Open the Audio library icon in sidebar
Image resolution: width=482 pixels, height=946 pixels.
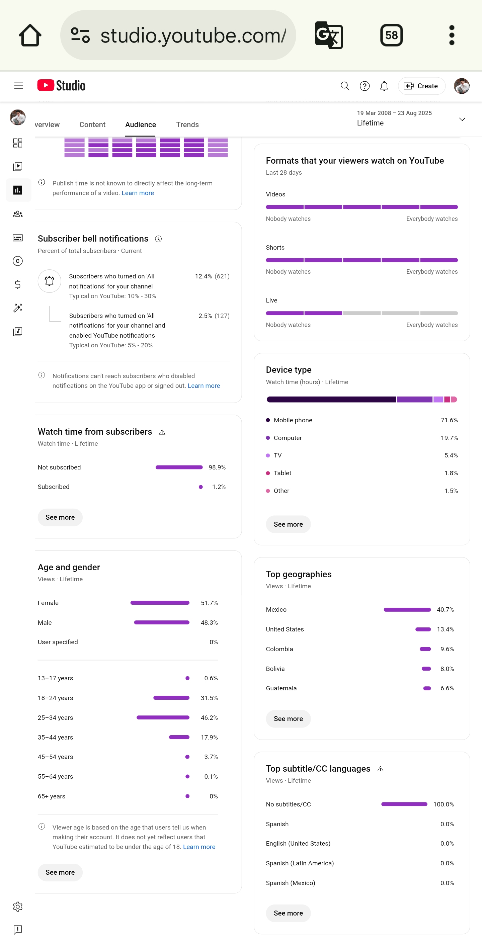(18, 332)
